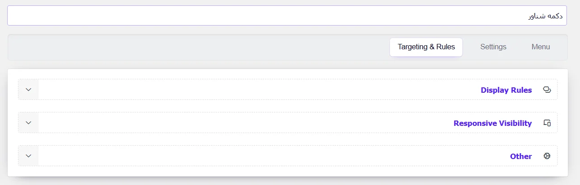Viewport: 580px width, 185px height.
Task: Click the Responsive Visibility heading text
Action: pyautogui.click(x=492, y=123)
